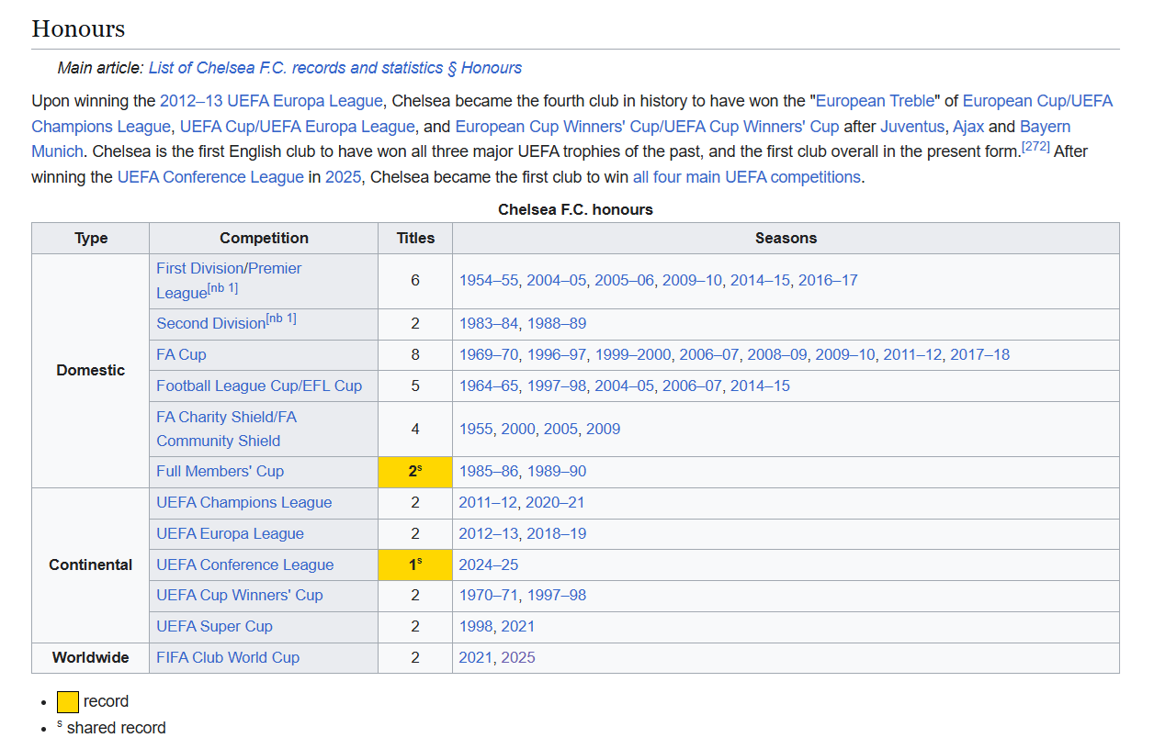
Task: Open 2005 Community Shield link
Action: (561, 429)
